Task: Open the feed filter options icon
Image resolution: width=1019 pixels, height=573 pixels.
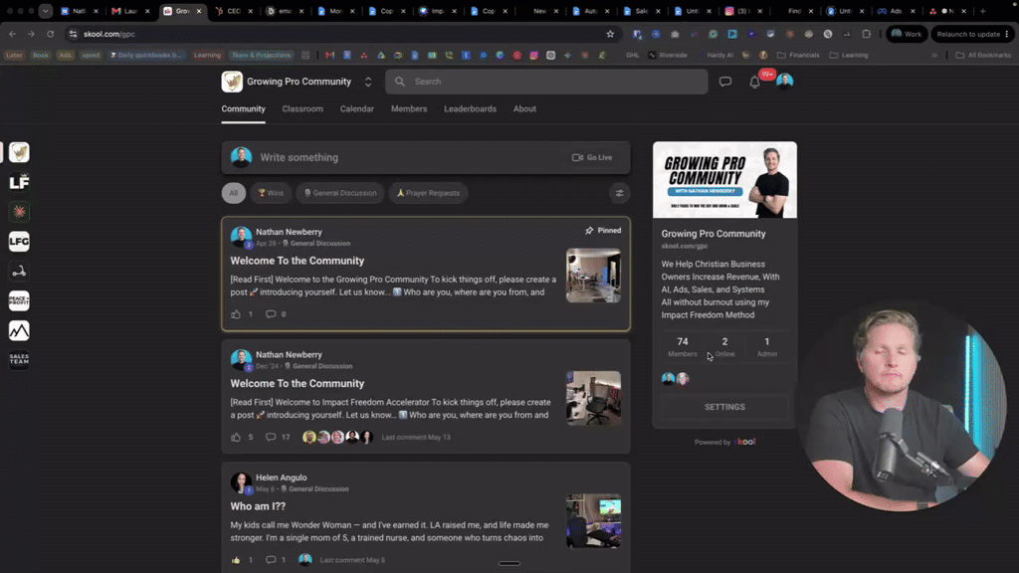Action: 619,193
